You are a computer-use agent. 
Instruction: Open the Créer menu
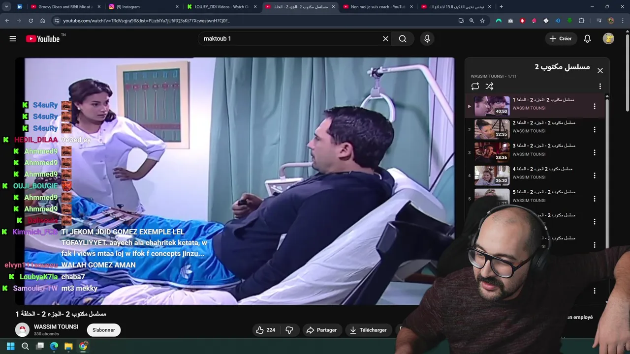point(561,39)
